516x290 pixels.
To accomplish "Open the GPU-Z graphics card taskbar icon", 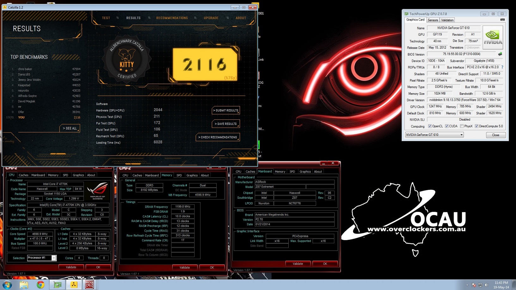I will click(57, 285).
